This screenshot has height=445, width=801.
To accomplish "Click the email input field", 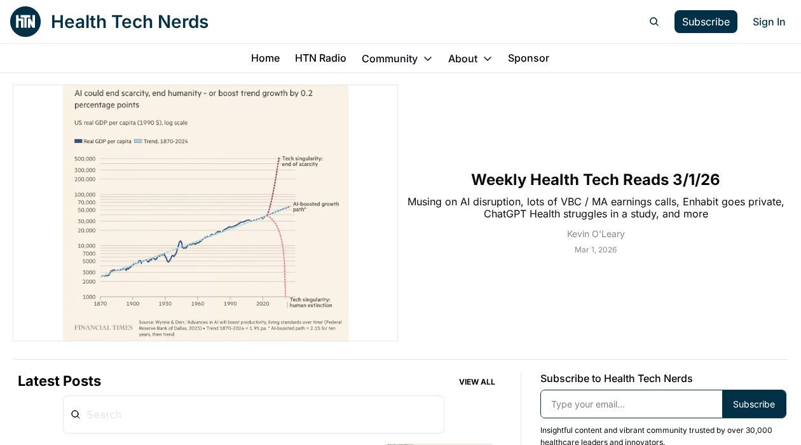I will pyautogui.click(x=631, y=404).
